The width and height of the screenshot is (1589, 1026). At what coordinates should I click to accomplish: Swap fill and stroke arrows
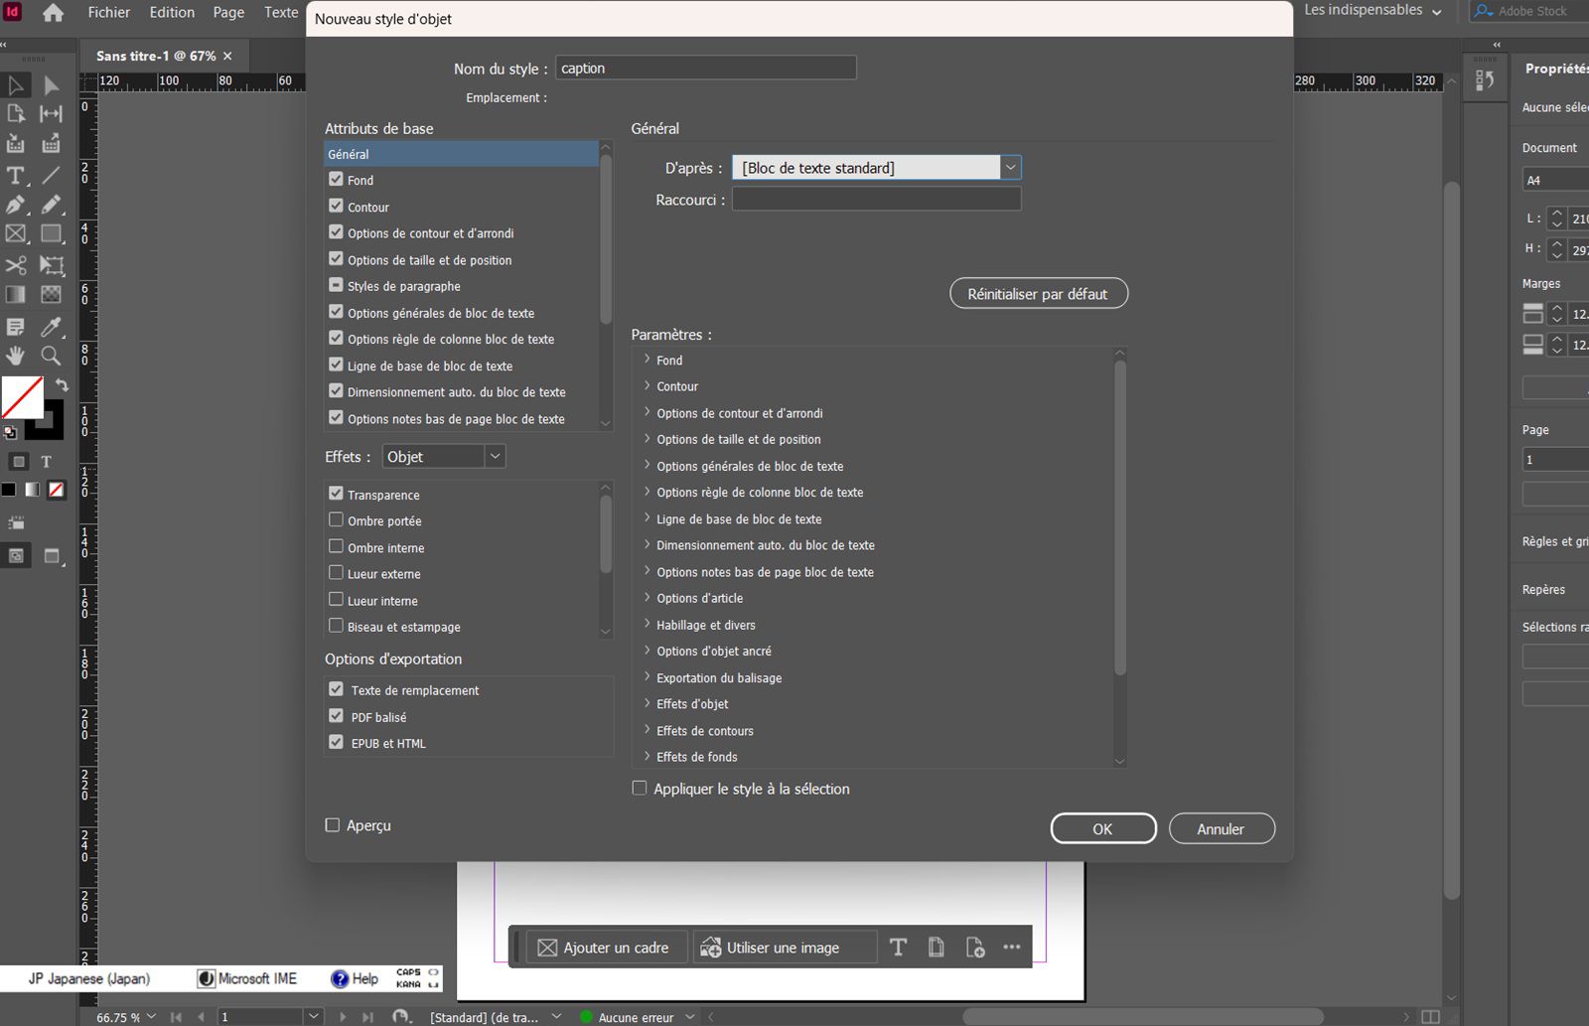pyautogui.click(x=62, y=385)
